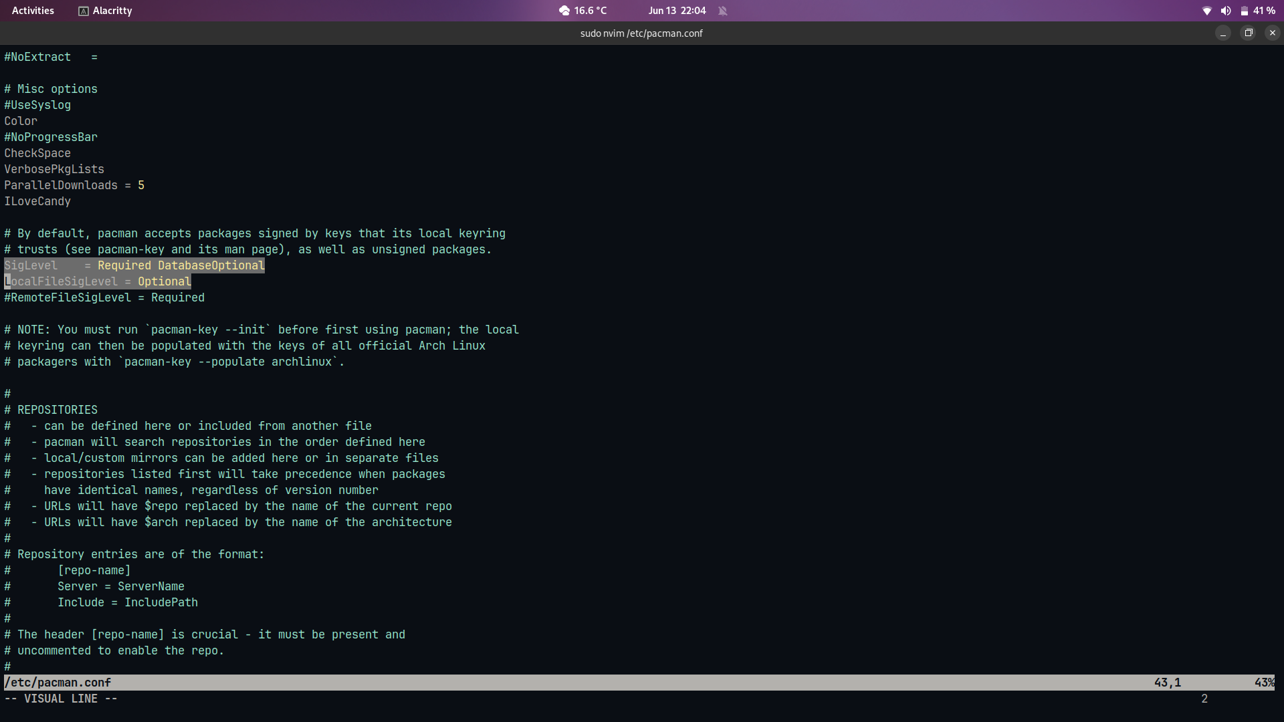The width and height of the screenshot is (1284, 722).
Task: Click on the ILoveCandy option line
Action: click(37, 201)
